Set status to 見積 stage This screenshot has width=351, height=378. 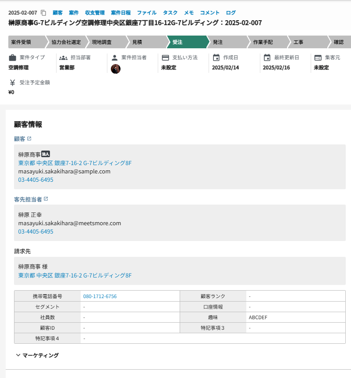(x=147, y=42)
